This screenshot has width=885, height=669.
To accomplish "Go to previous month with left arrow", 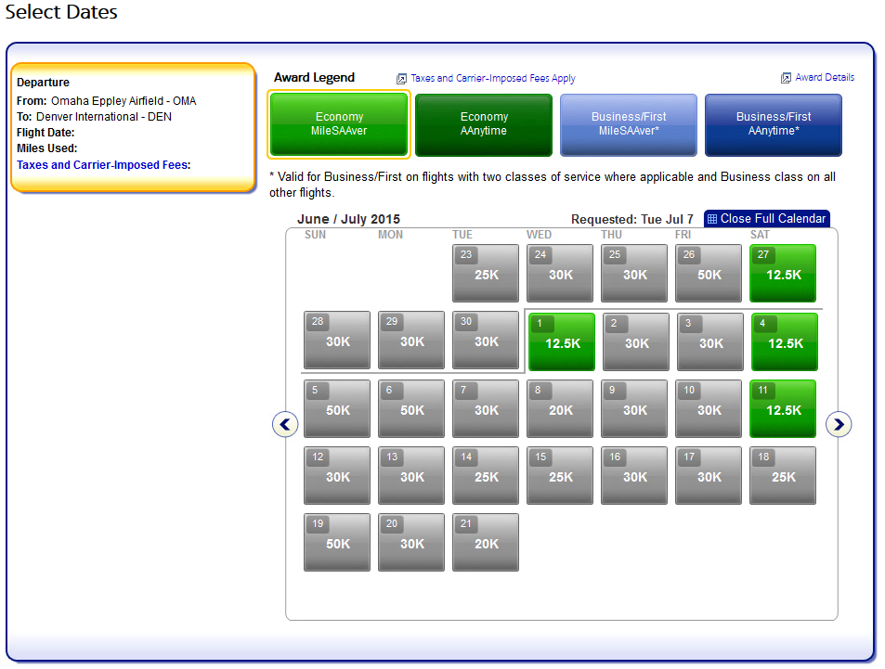I will tap(285, 425).
